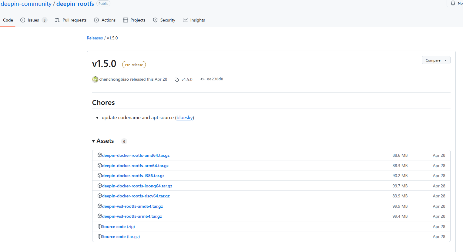Go to the Pull requests tab

pyautogui.click(x=71, y=20)
